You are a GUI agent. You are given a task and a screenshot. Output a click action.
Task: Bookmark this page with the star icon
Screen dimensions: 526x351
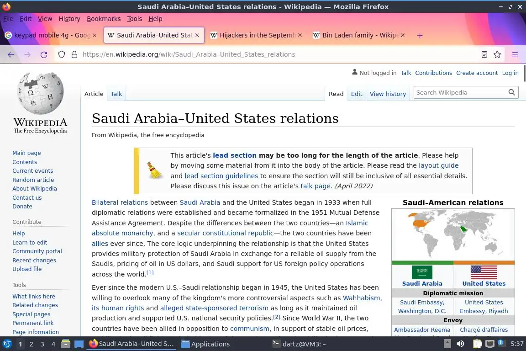coord(497,54)
